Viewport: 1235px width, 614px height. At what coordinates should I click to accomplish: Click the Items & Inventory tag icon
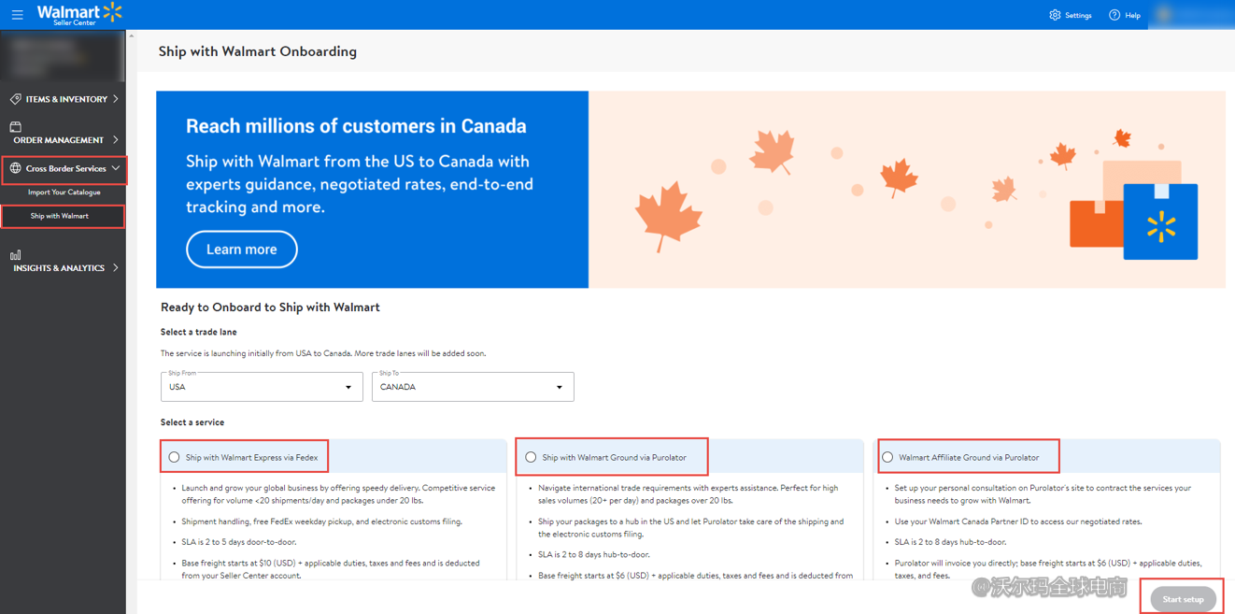[16, 99]
